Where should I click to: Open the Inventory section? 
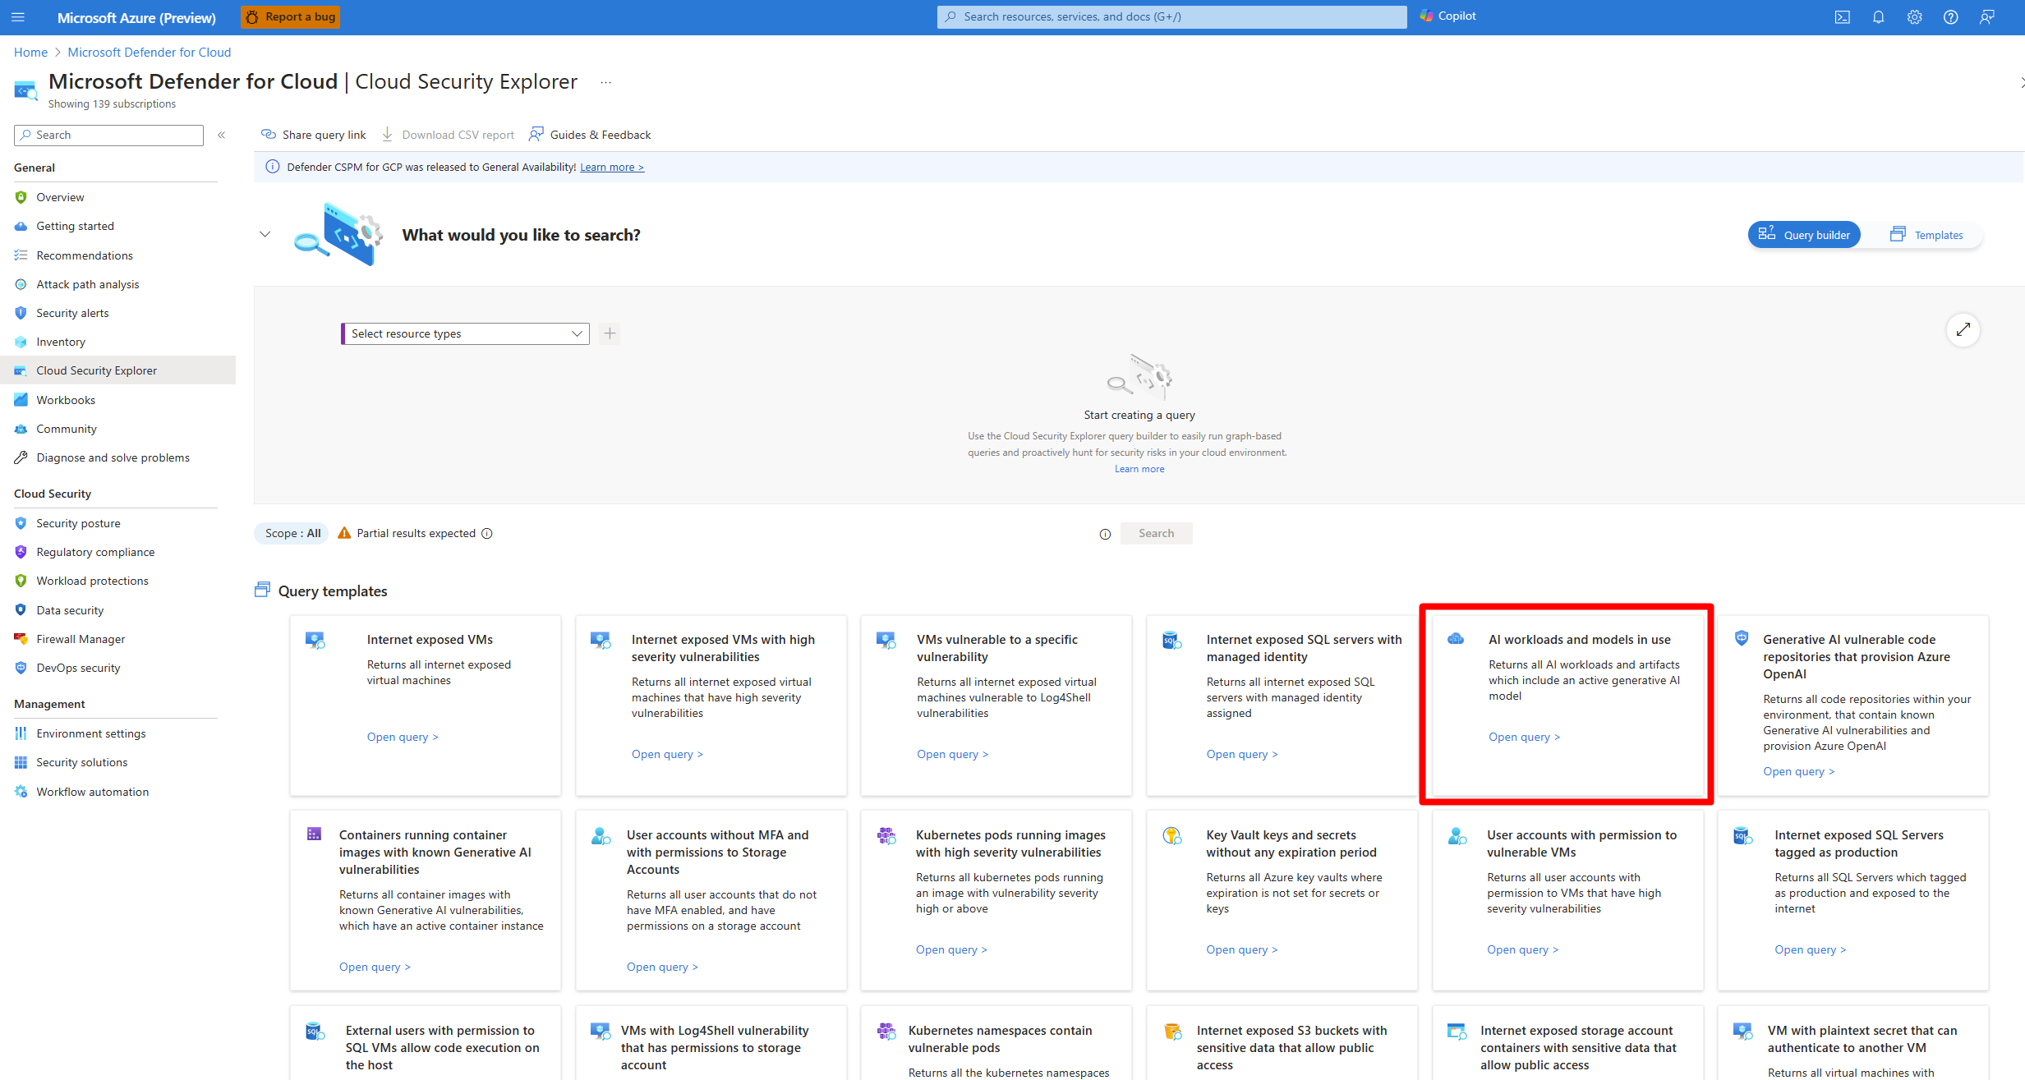61,342
